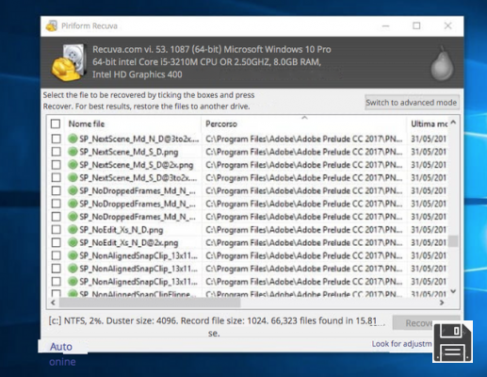Viewport: 487px width, 377px height.
Task: Click path cell in SP_NoEdit_Xs_N_D.png row
Action: (304, 230)
